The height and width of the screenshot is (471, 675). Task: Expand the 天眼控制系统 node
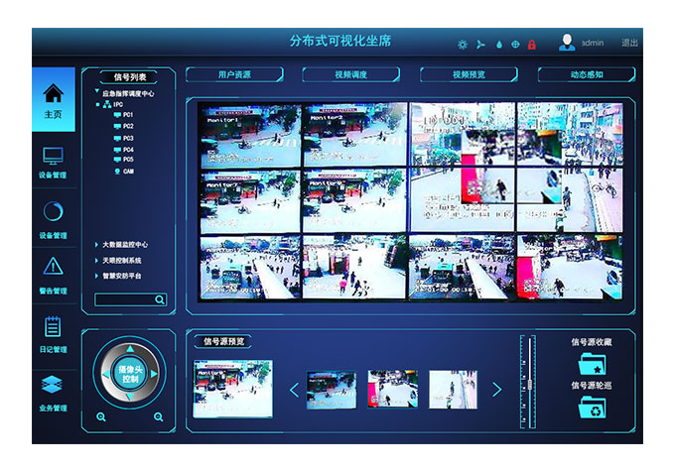point(96,260)
